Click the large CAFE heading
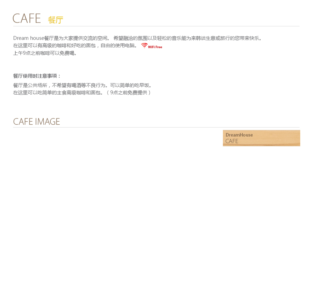312x281 pixels. click(x=27, y=18)
